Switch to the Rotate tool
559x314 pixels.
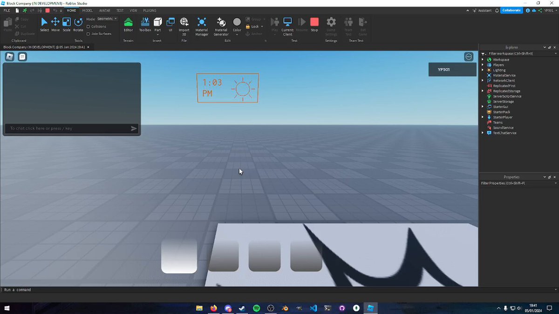(x=78, y=25)
